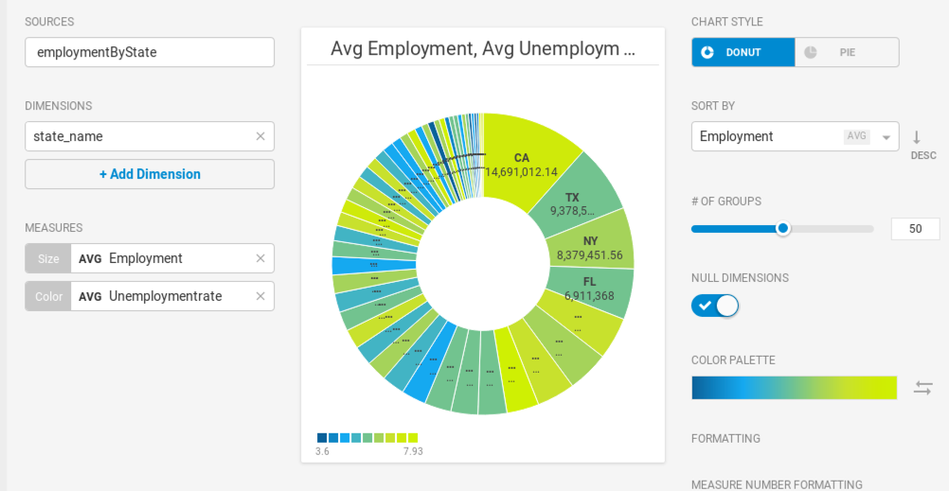Click the + Add Dimension button

click(150, 174)
